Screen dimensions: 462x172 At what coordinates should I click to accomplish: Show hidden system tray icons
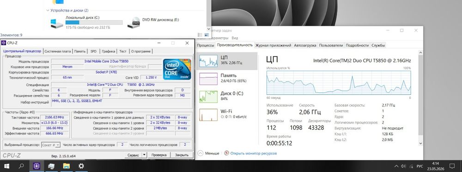coord(396,166)
